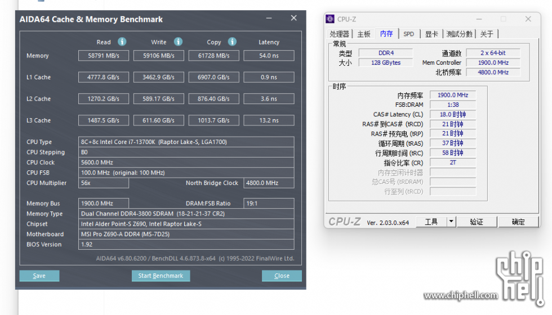
Task: Click Start Benchmark in AIDA64
Action: tap(161, 276)
